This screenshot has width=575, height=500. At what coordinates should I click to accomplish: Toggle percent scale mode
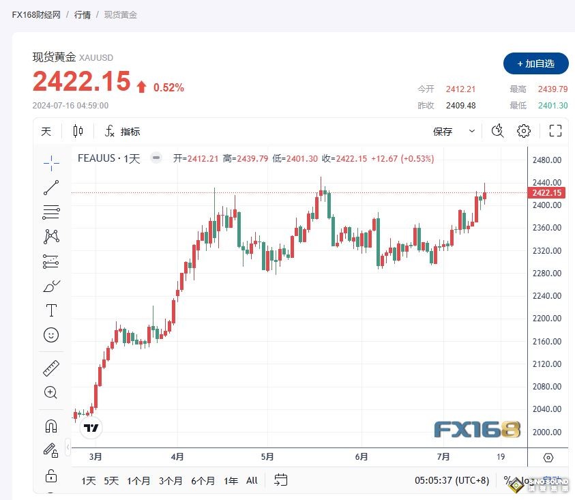click(x=507, y=480)
